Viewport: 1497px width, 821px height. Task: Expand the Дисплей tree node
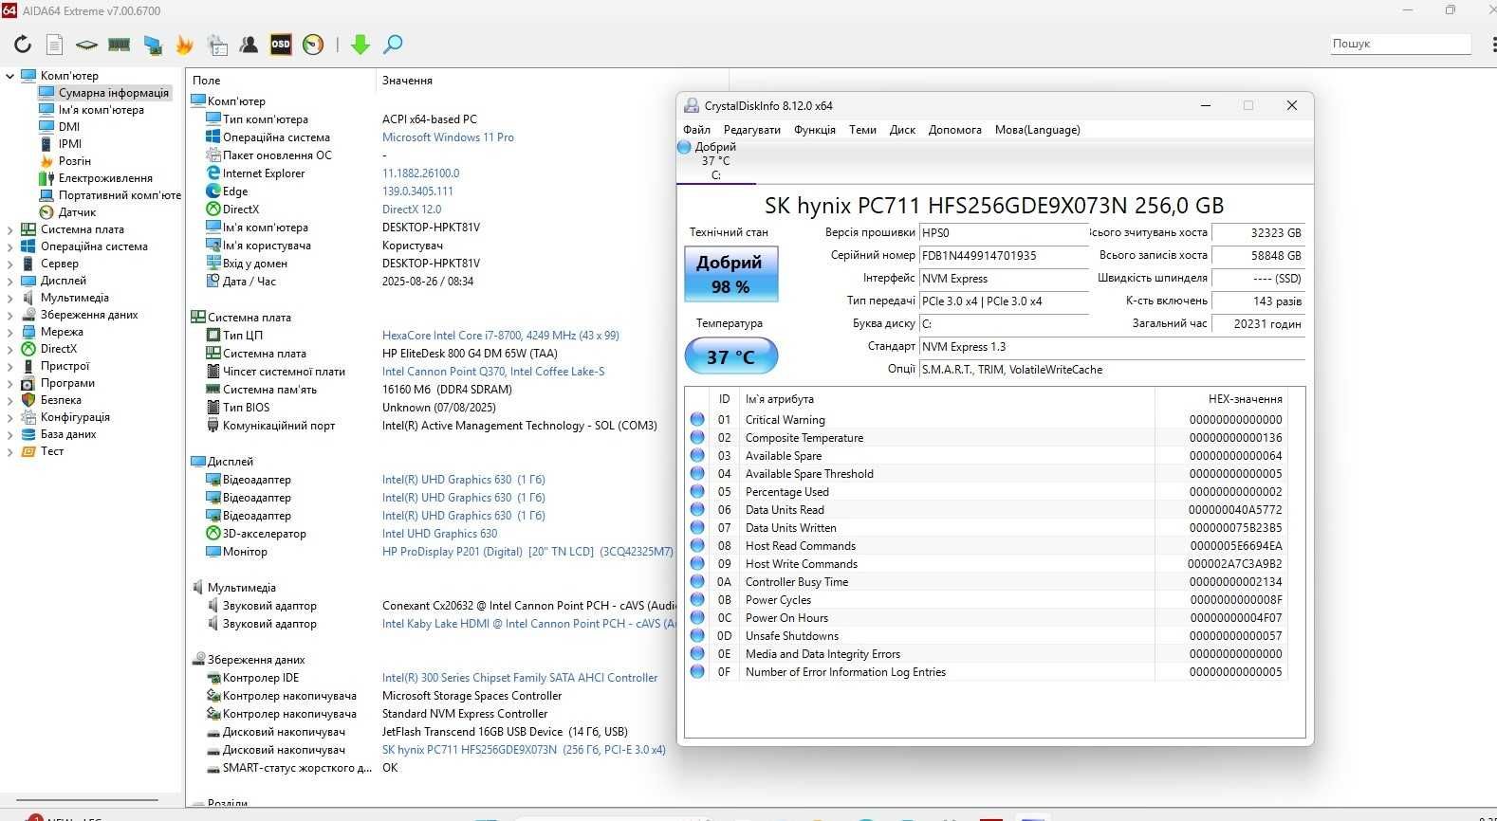click(x=10, y=281)
